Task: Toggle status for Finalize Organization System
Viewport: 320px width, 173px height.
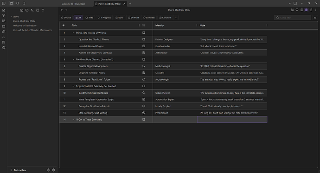Action: (144, 66)
